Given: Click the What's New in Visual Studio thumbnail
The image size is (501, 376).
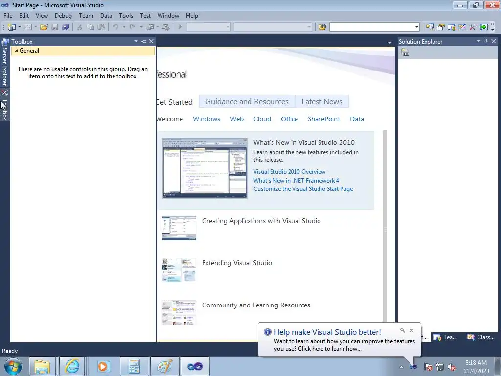Looking at the screenshot, I should click(x=205, y=168).
